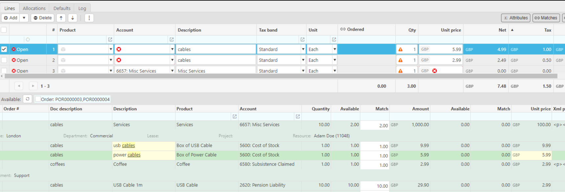565x192 pixels.
Task: Open the Standard tax band dropdown on line 1
Action: coord(303,49)
